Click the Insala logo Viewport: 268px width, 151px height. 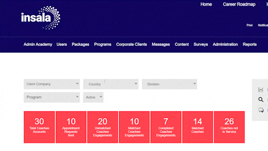click(41, 18)
